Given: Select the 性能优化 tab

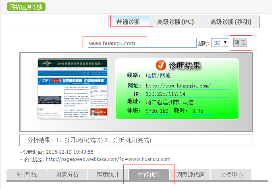Looking at the screenshot, I should pos(149,175).
